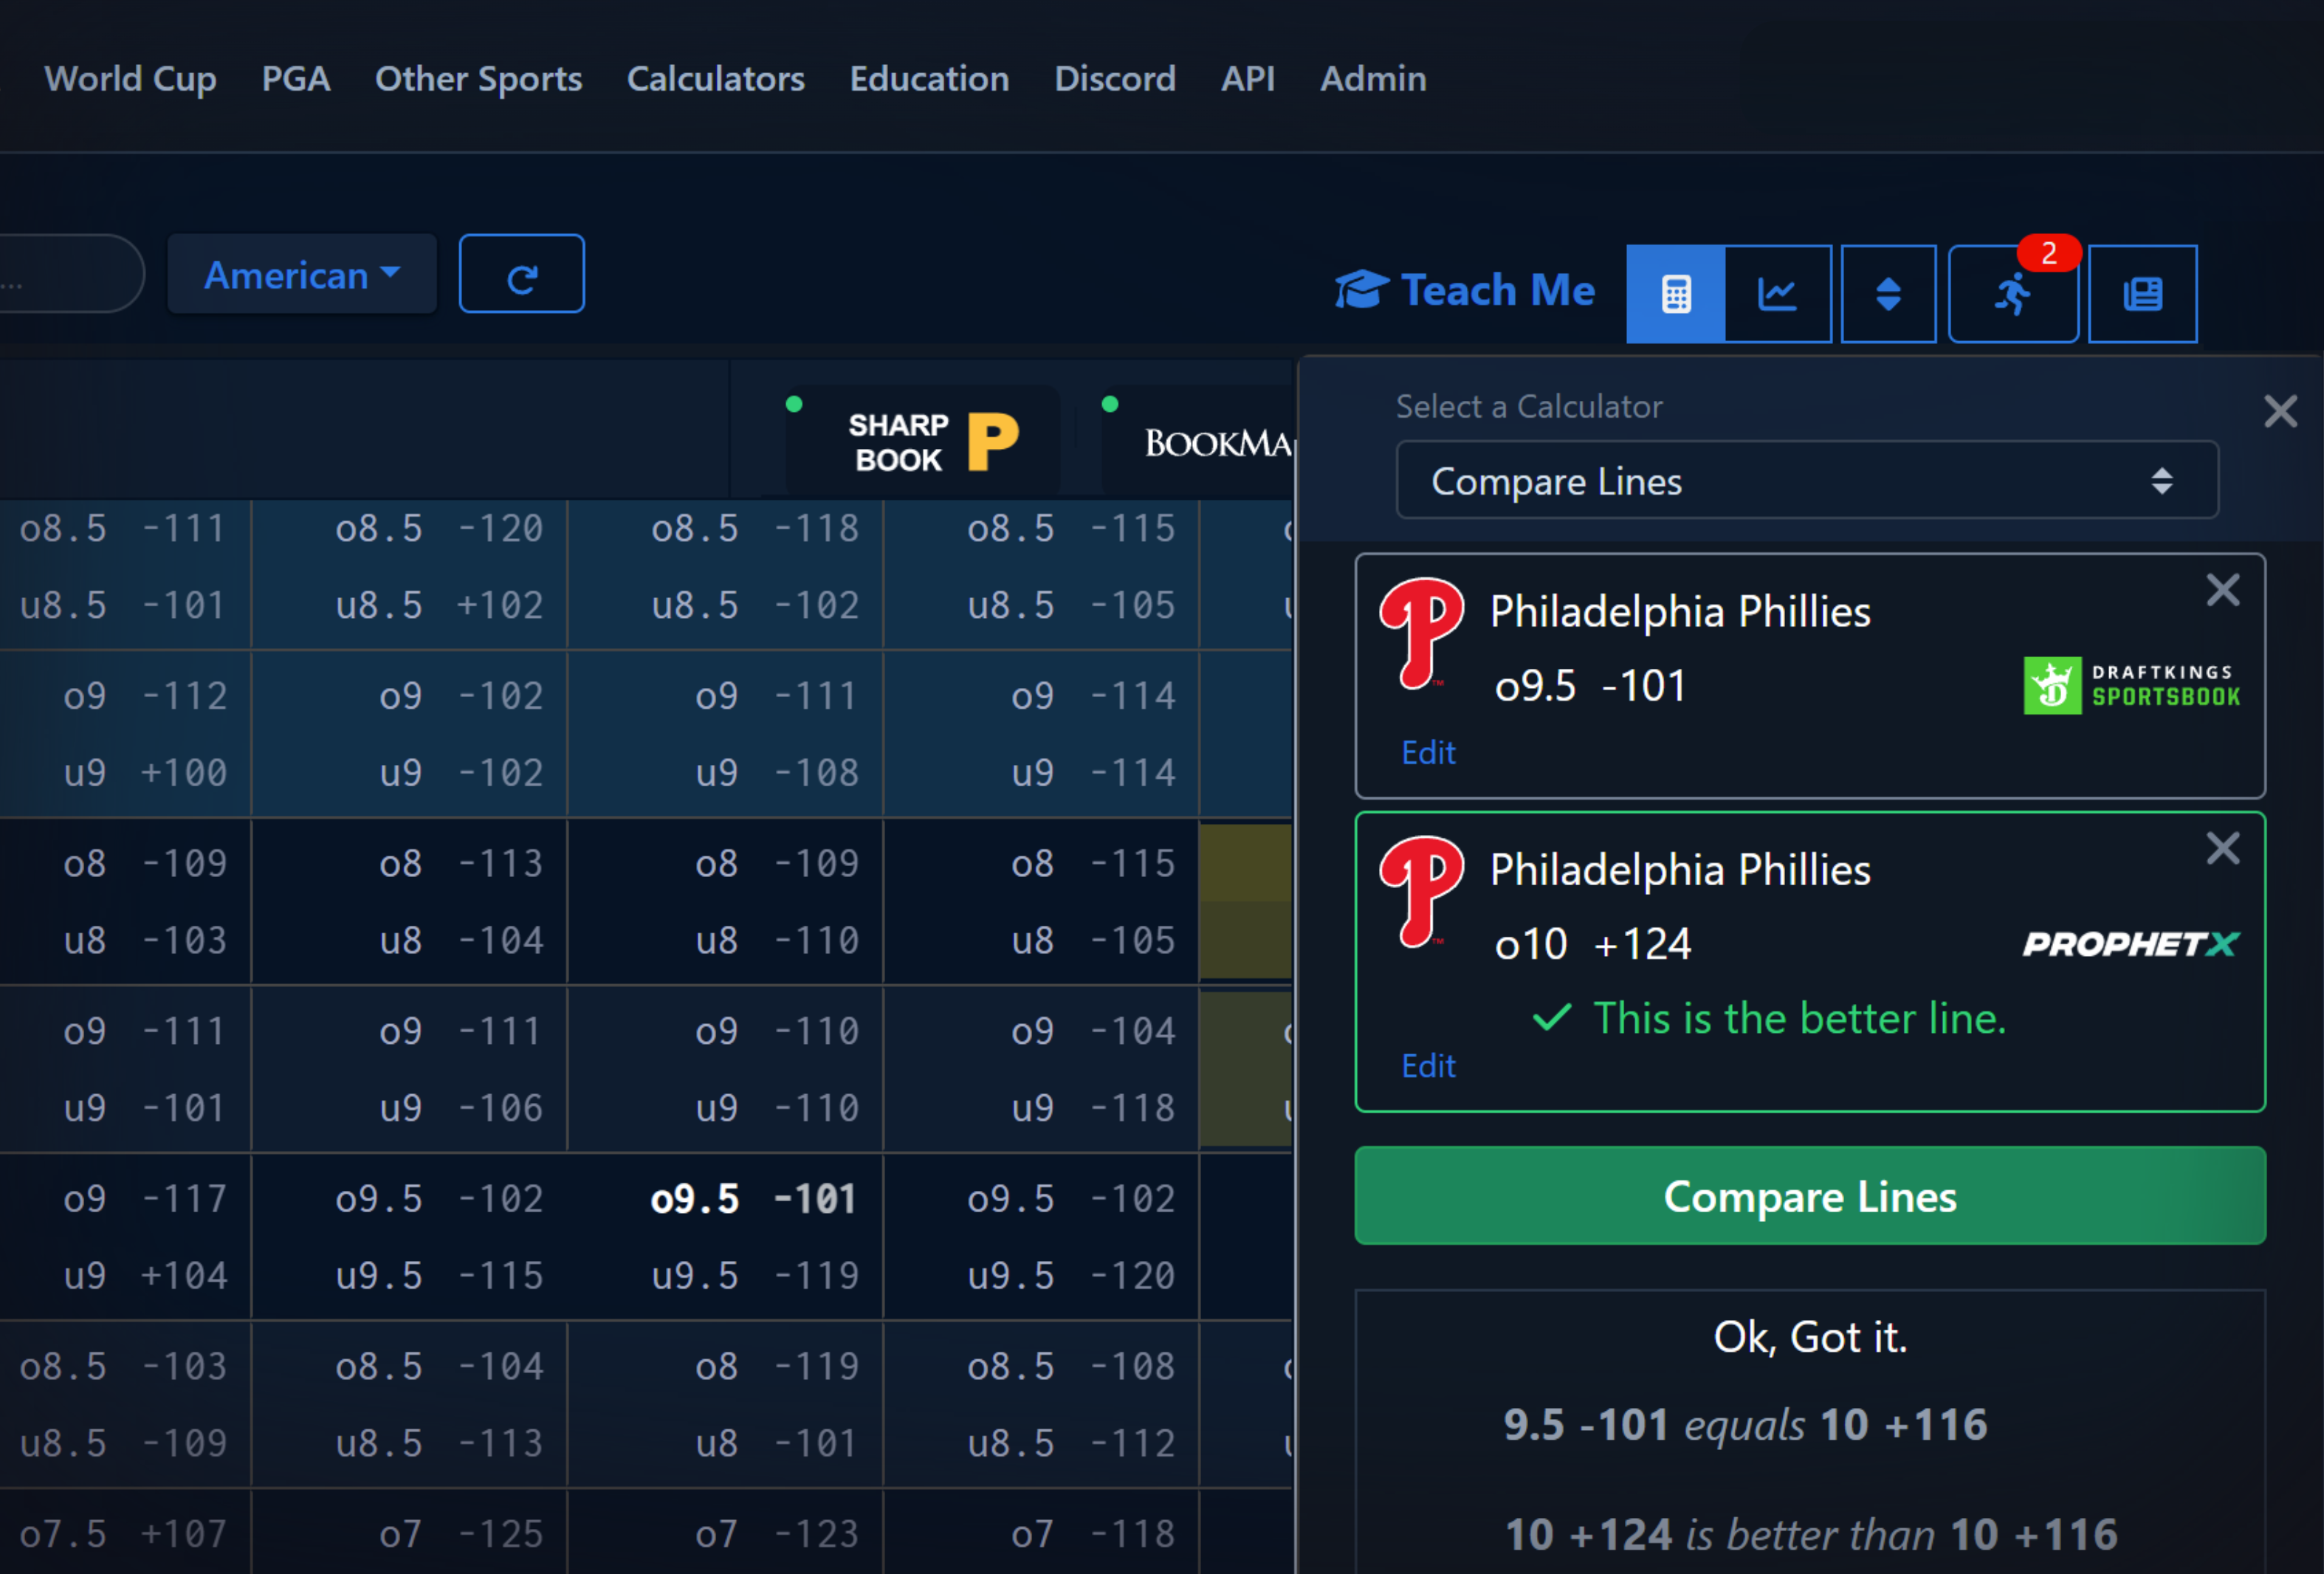The height and width of the screenshot is (1574, 2324).
Task: Select the o9 -112 odds cell
Action: pyautogui.click(x=145, y=696)
